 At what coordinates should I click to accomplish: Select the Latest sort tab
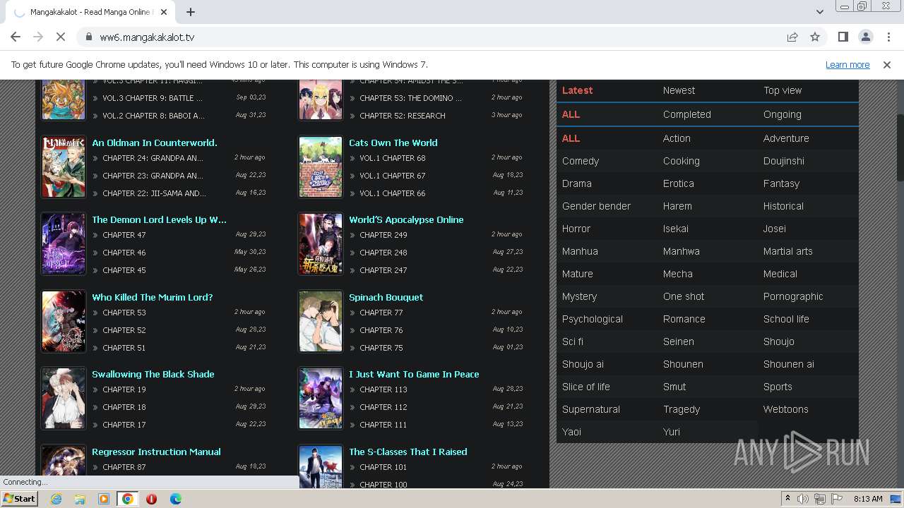point(577,90)
